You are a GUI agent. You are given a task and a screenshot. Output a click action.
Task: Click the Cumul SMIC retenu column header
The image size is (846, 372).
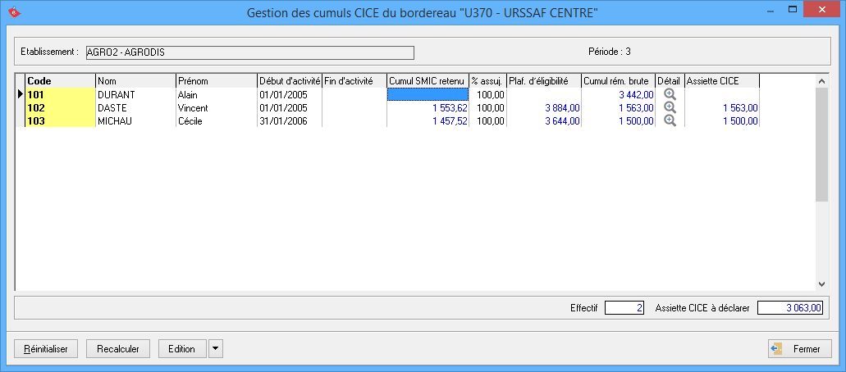427,81
